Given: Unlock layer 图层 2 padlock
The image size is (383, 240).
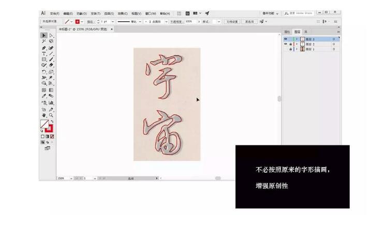Looking at the screenshot, I should tap(290, 44).
